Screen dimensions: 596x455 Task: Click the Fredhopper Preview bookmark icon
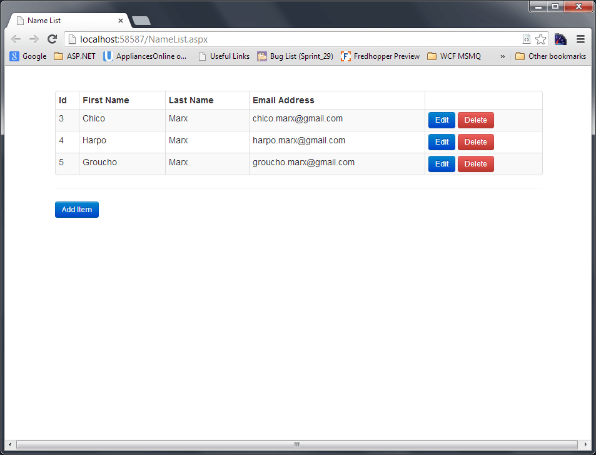(345, 56)
